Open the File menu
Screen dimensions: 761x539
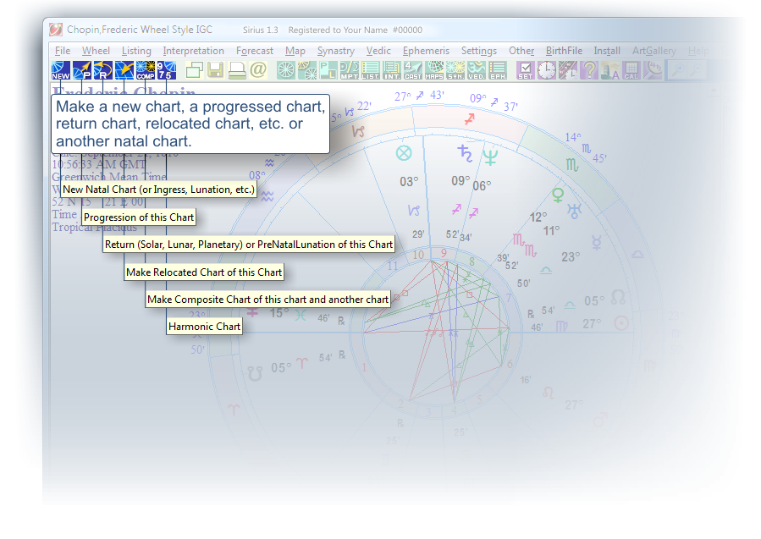coord(63,51)
